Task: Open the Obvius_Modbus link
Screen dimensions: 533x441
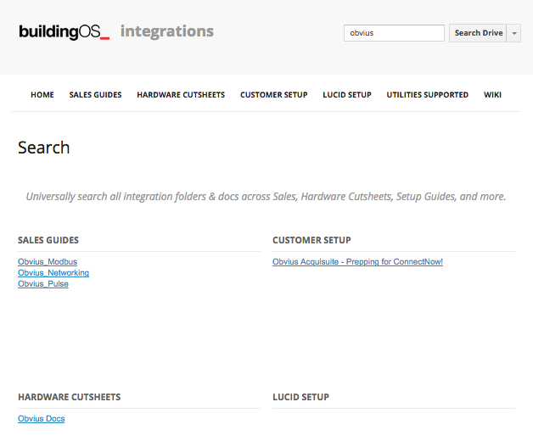Action: coord(48,261)
